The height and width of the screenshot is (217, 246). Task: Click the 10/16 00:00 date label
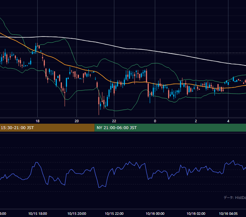click(x=155, y=213)
